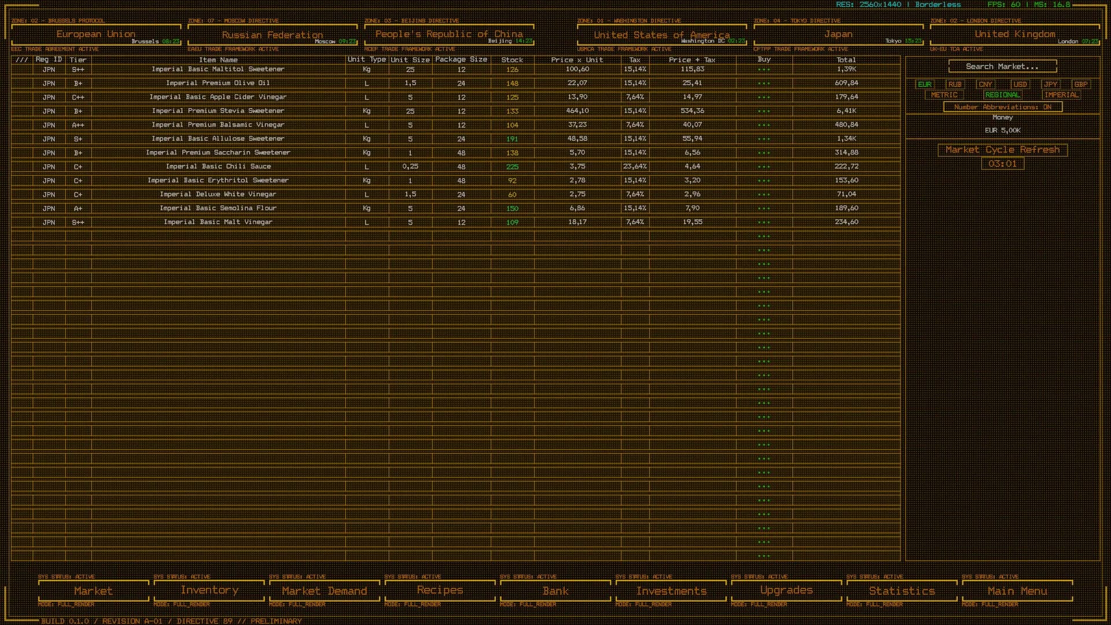Image resolution: width=1111 pixels, height=625 pixels.
Task: Open the European Union market tab
Action: click(x=96, y=34)
